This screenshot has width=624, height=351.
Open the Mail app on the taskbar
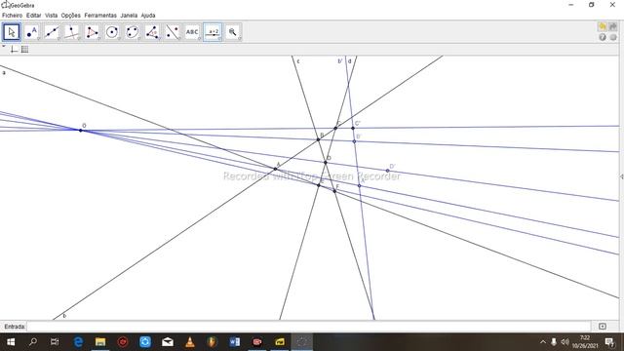(168, 342)
